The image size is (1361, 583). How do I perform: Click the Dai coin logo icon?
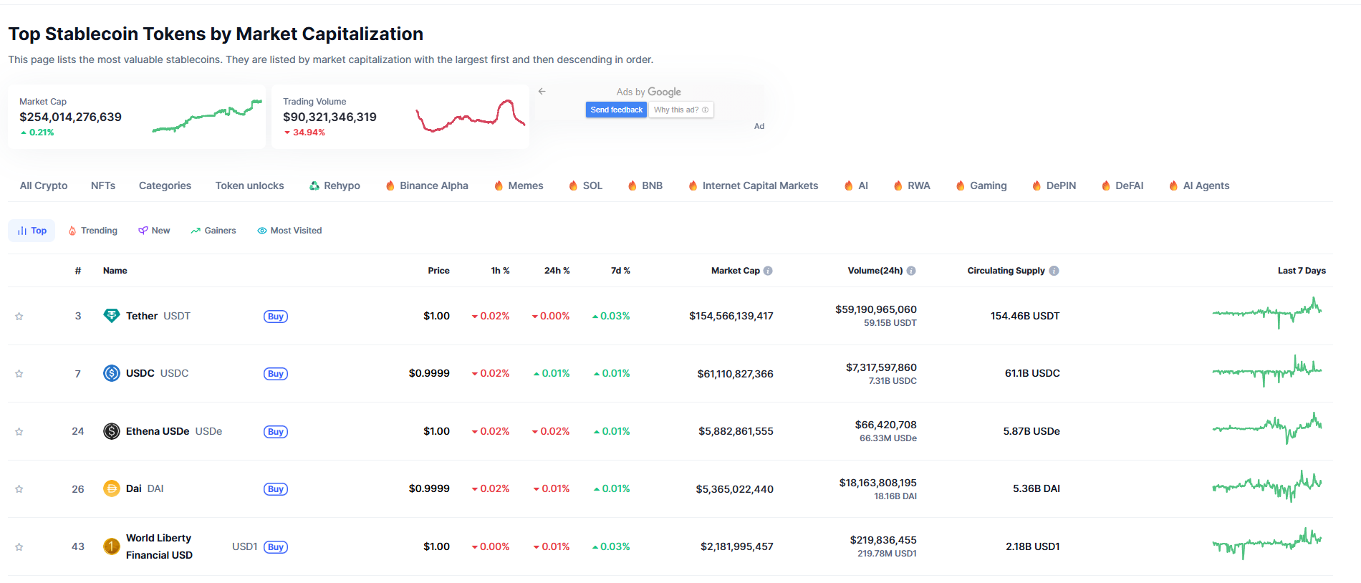tap(112, 488)
